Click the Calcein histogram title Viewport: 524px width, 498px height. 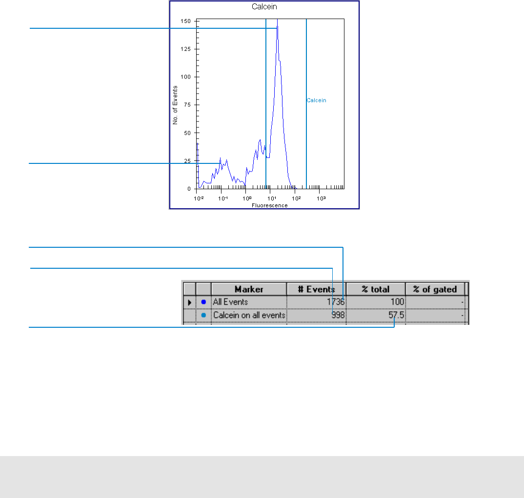(x=264, y=7)
